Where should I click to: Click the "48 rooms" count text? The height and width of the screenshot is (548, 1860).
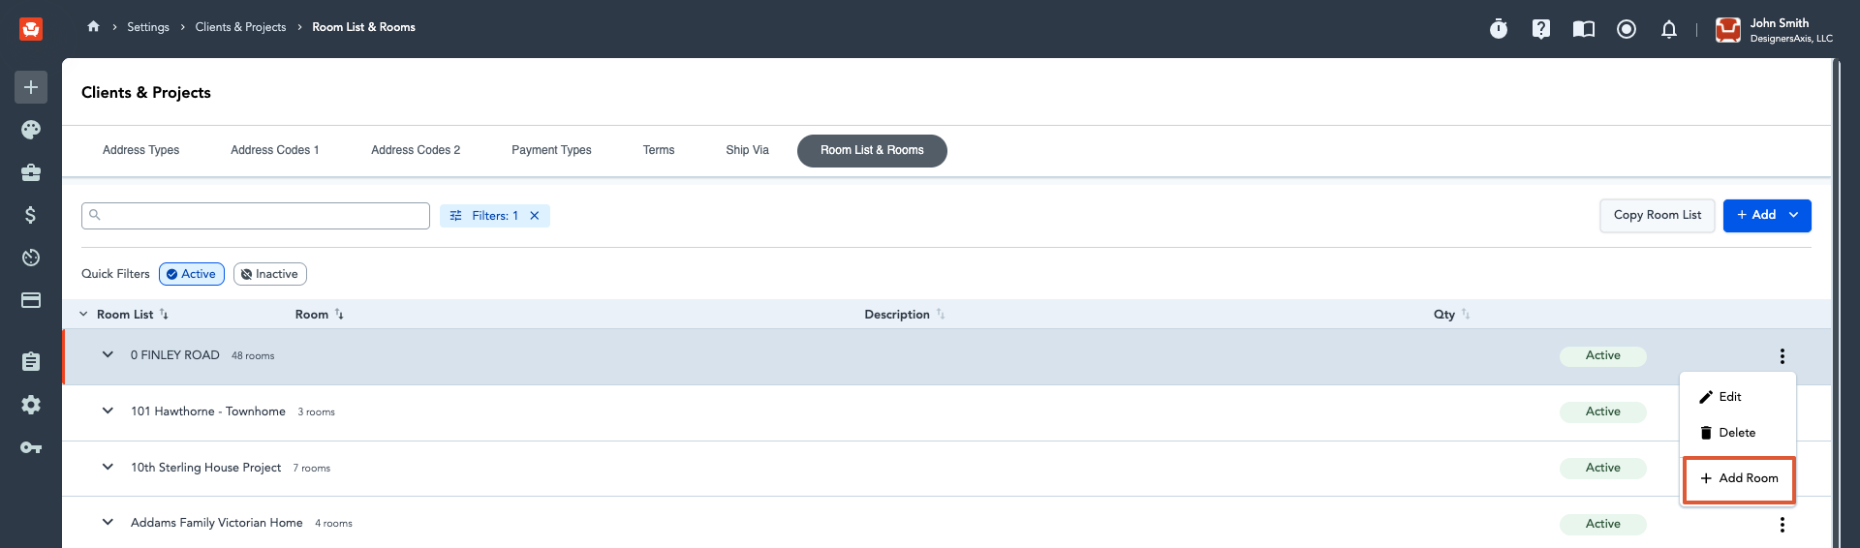point(253,356)
